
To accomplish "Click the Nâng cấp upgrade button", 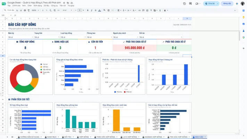I will [x=227, y=3].
